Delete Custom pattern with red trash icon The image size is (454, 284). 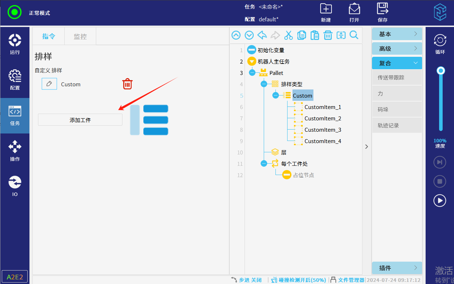pos(127,84)
